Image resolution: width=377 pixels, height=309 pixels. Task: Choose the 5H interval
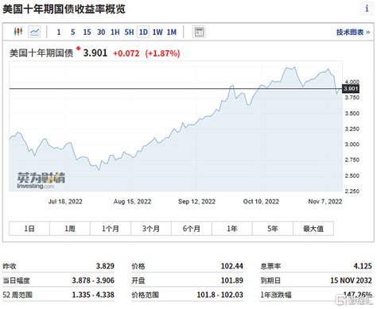pyautogui.click(x=129, y=33)
